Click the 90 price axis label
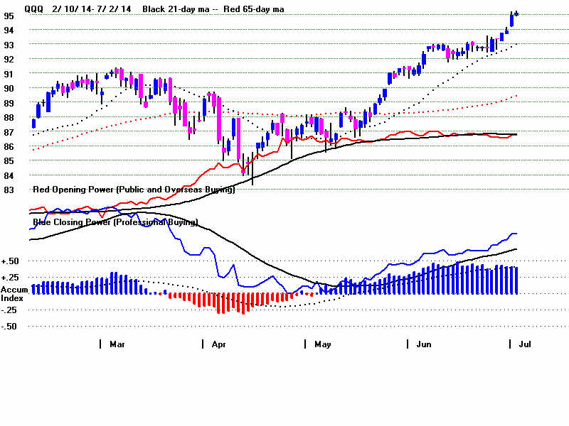The image size is (569, 426). coord(9,88)
